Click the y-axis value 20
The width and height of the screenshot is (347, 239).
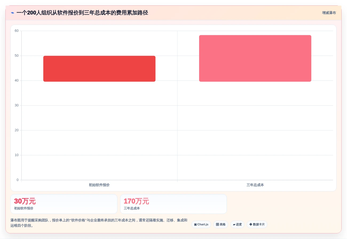(x=17, y=130)
